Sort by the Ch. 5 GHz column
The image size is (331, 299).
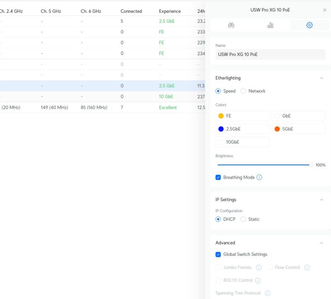click(x=50, y=11)
